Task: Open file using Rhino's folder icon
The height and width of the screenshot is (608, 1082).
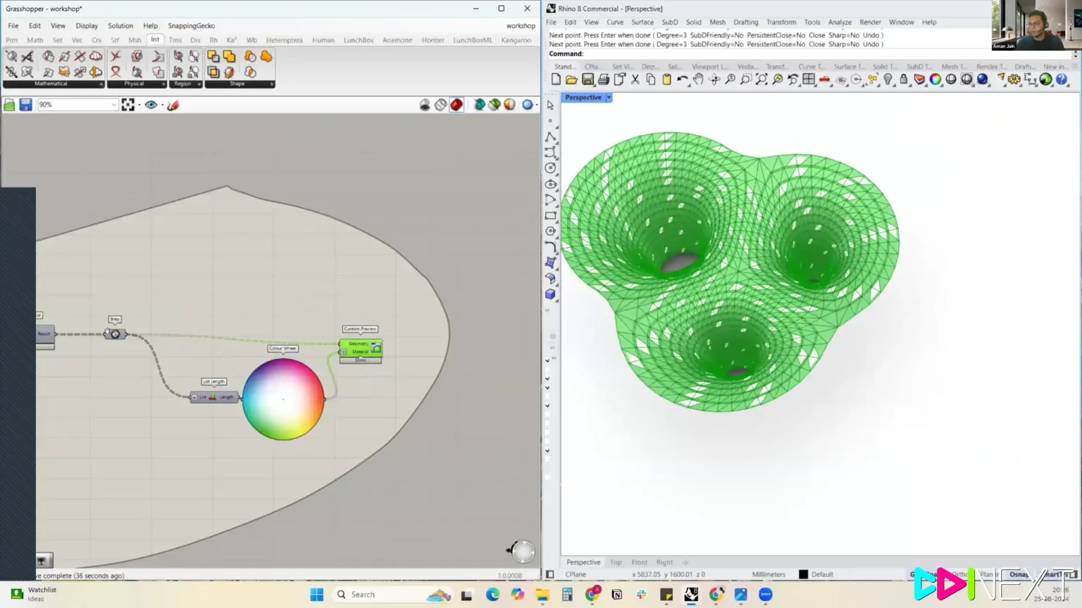Action: (x=571, y=80)
